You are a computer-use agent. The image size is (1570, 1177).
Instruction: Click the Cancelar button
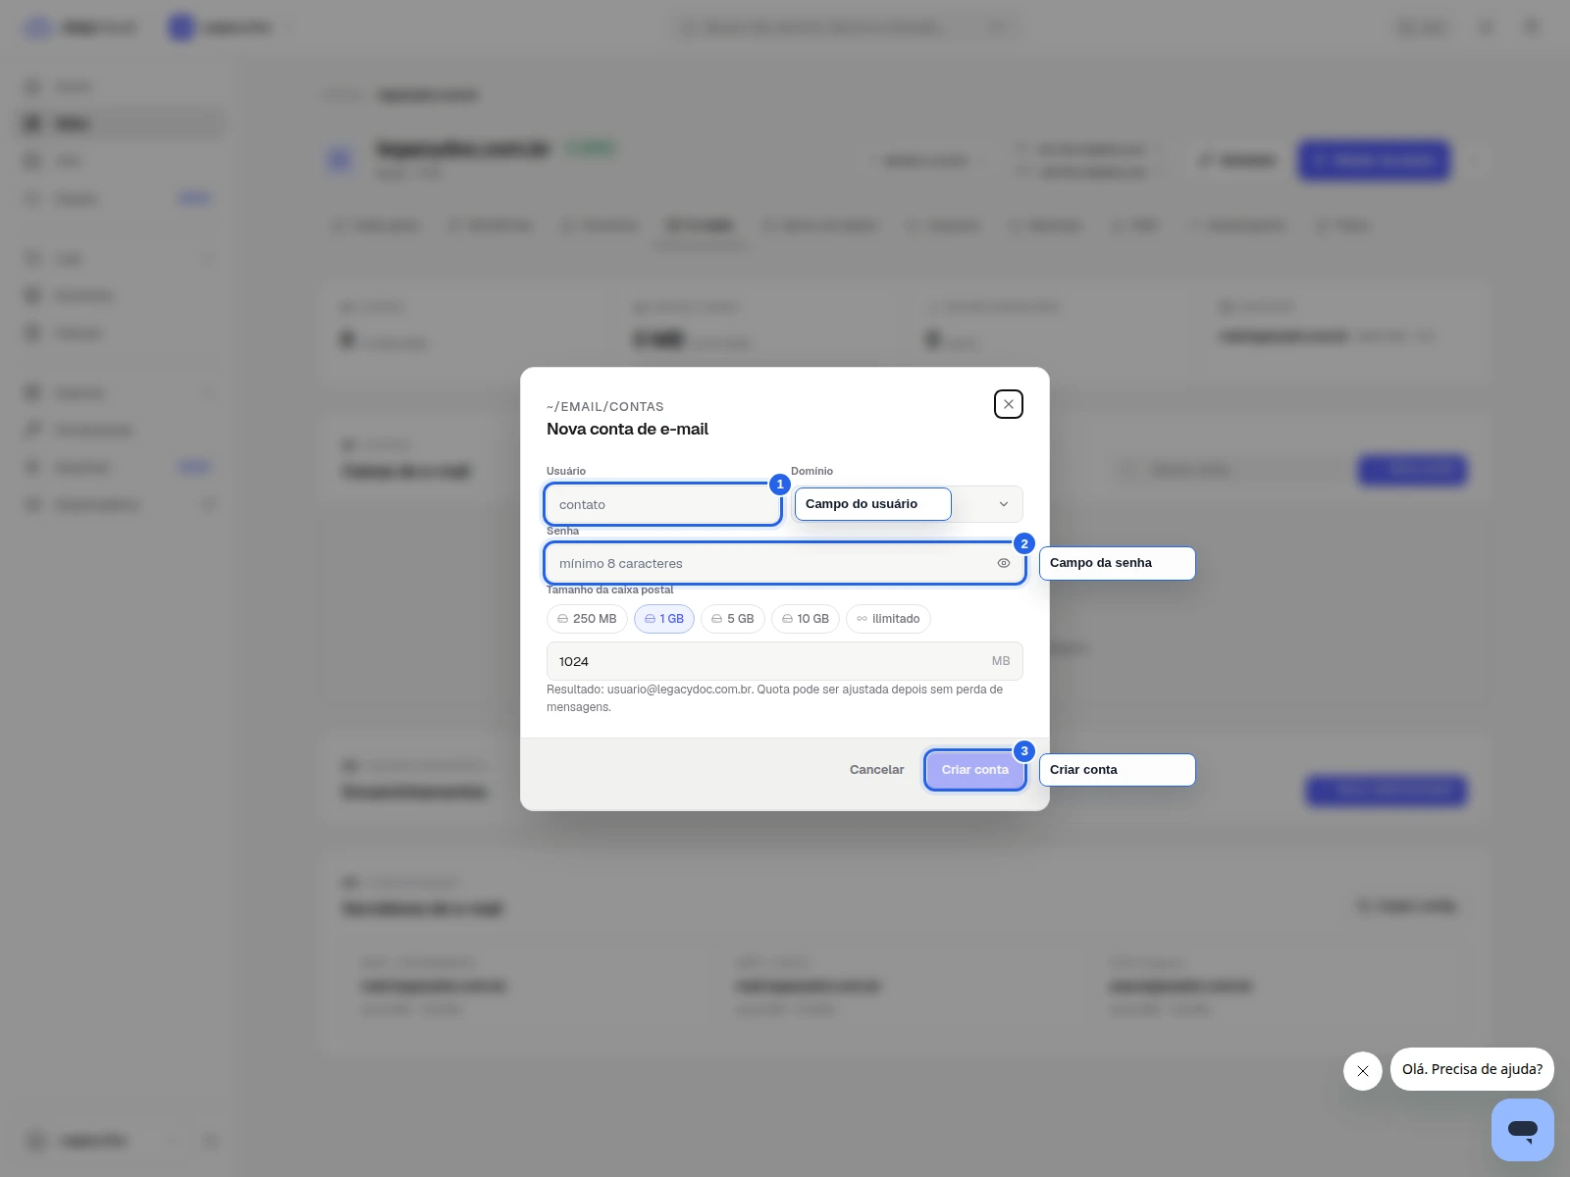[876, 770]
